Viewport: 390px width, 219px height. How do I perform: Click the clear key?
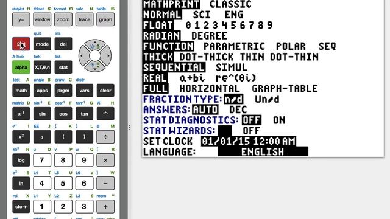(x=105, y=91)
